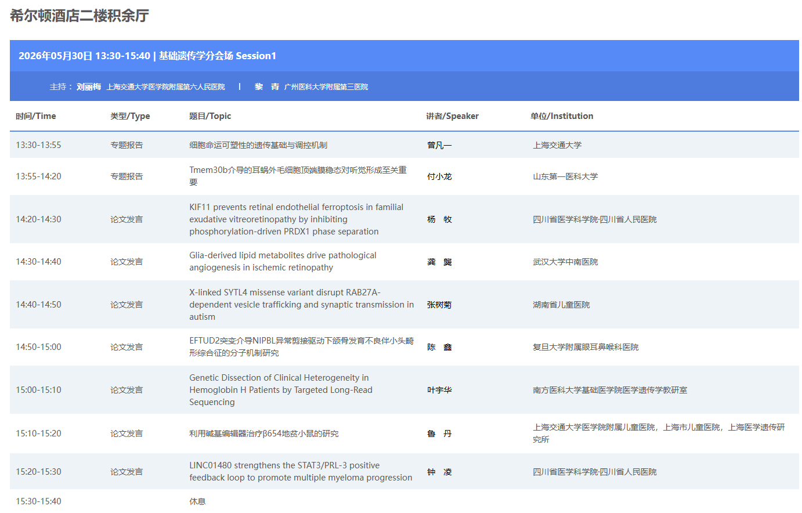Click the 时间/Time column header
Screen dimensions: 802x513
(36, 116)
